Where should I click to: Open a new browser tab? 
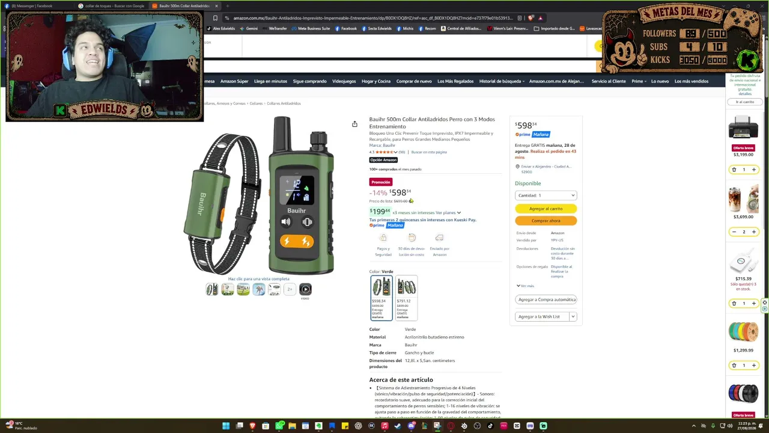point(227,6)
